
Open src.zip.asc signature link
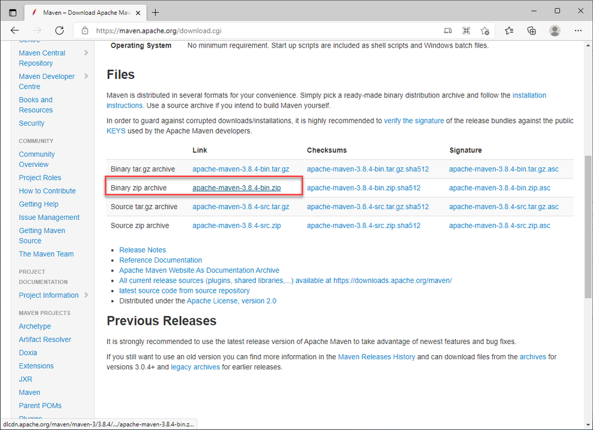(500, 226)
